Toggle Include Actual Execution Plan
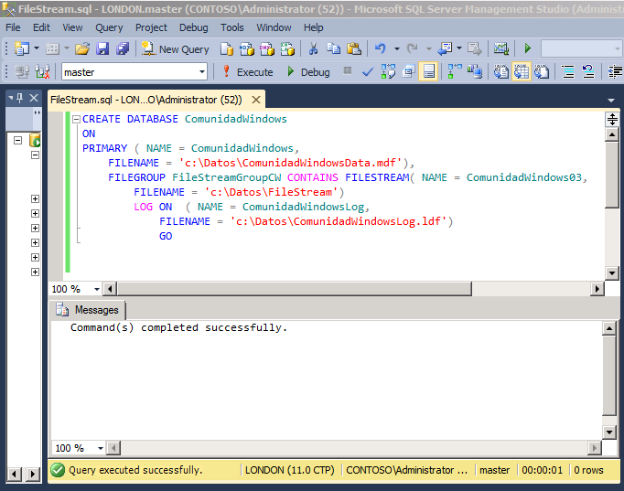The image size is (624, 491). [x=455, y=71]
